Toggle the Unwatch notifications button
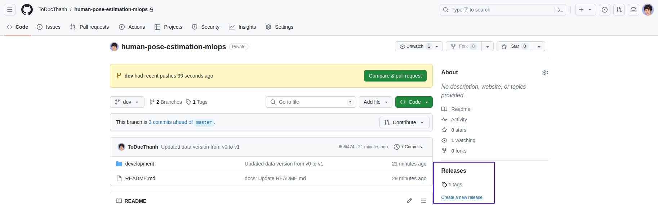Viewport: 658px width, 205px height. [x=419, y=46]
